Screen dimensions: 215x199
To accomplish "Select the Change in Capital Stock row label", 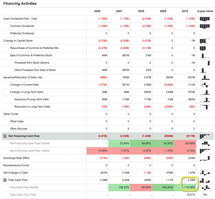I will pos(18,41).
